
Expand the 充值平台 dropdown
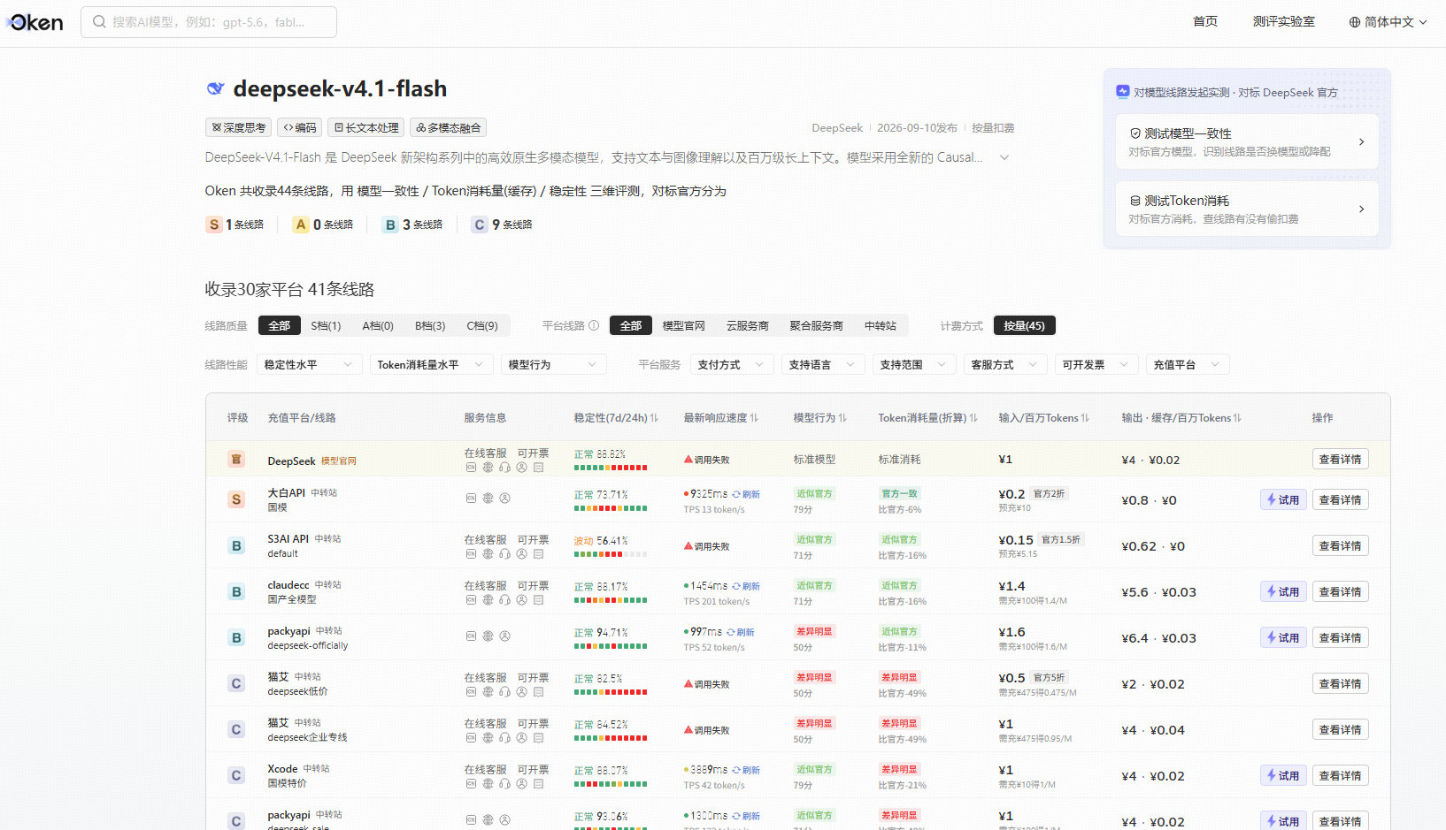coord(1188,364)
